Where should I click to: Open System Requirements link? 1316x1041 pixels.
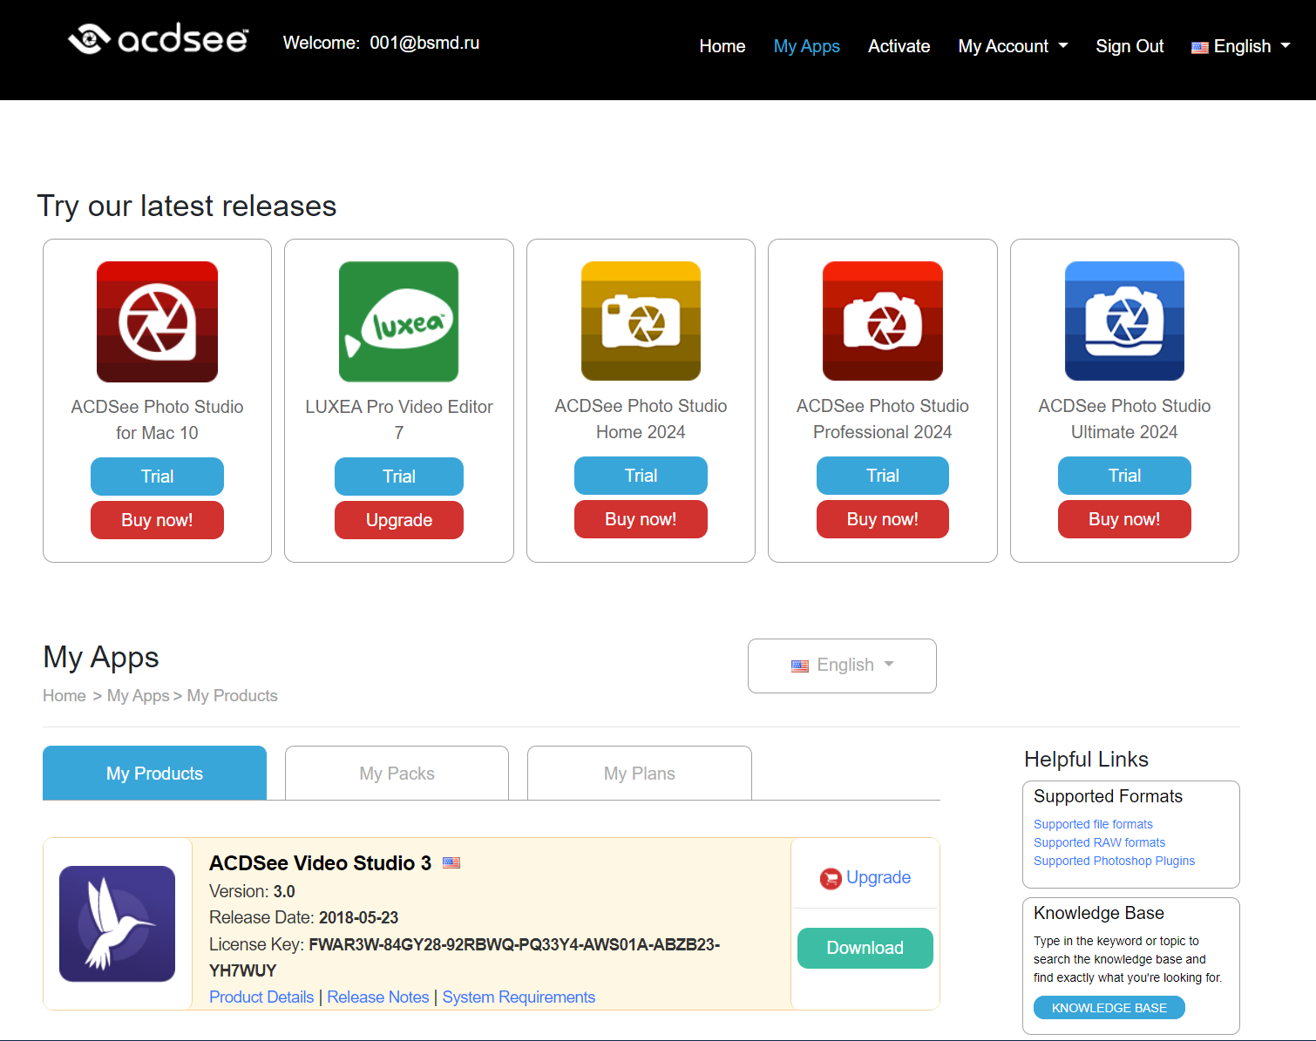click(x=519, y=997)
